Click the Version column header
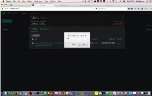Screen dimensions: 152x96 coord(95,39)
